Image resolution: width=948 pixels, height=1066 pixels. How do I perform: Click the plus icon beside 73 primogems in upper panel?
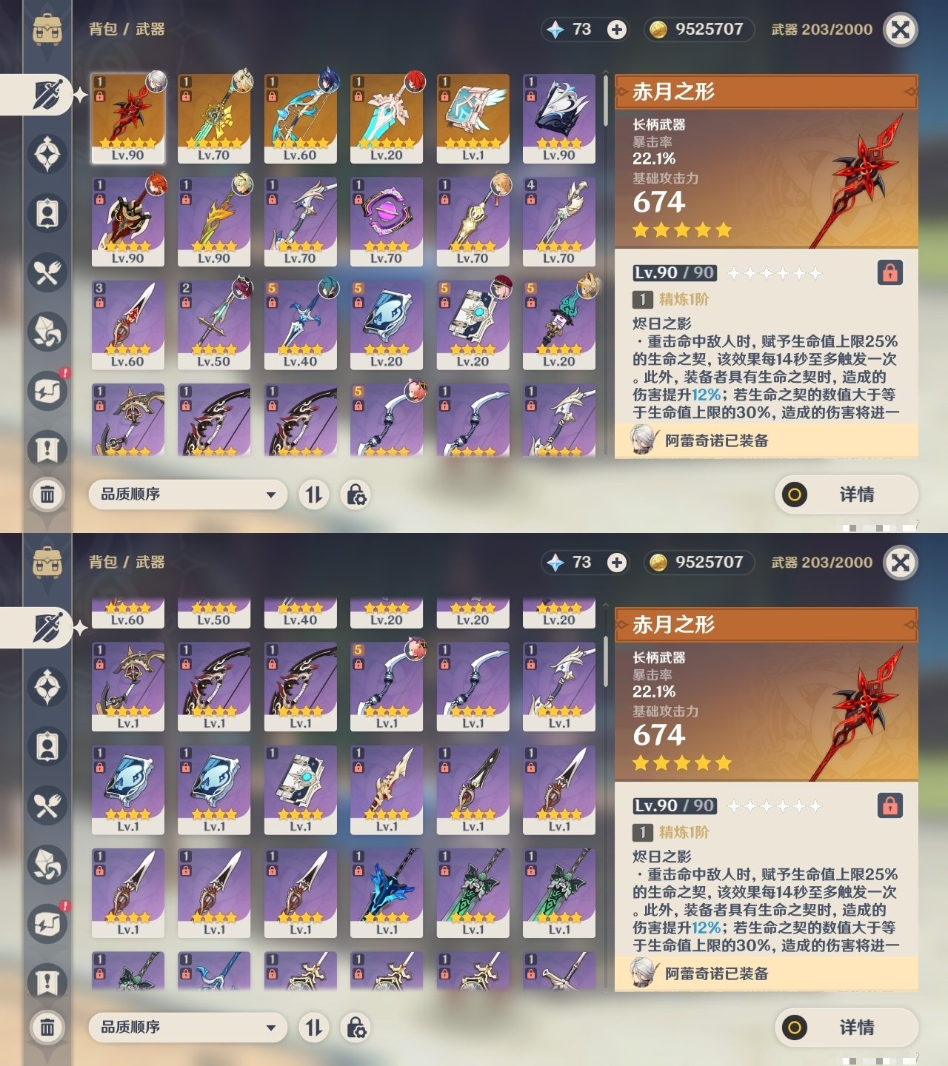tap(616, 30)
